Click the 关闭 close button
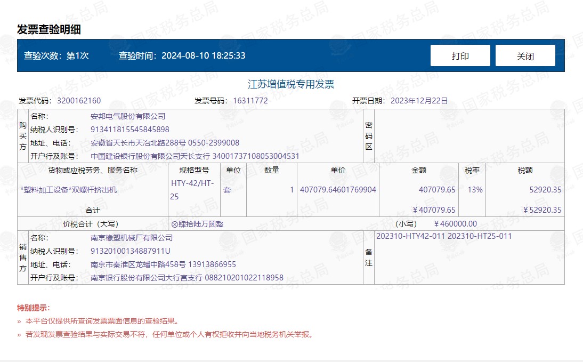The width and height of the screenshot is (583, 362). click(x=525, y=56)
